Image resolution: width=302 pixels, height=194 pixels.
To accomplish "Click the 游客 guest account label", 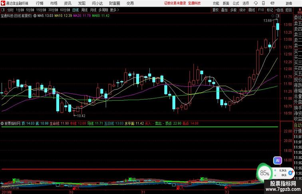I will tap(289, 3).
